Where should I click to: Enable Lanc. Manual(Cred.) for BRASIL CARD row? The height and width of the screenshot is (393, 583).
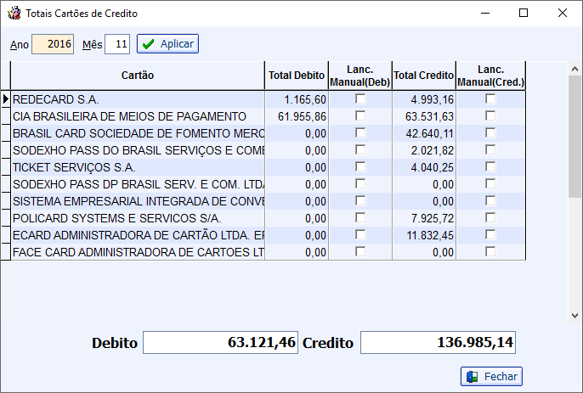[x=490, y=133]
